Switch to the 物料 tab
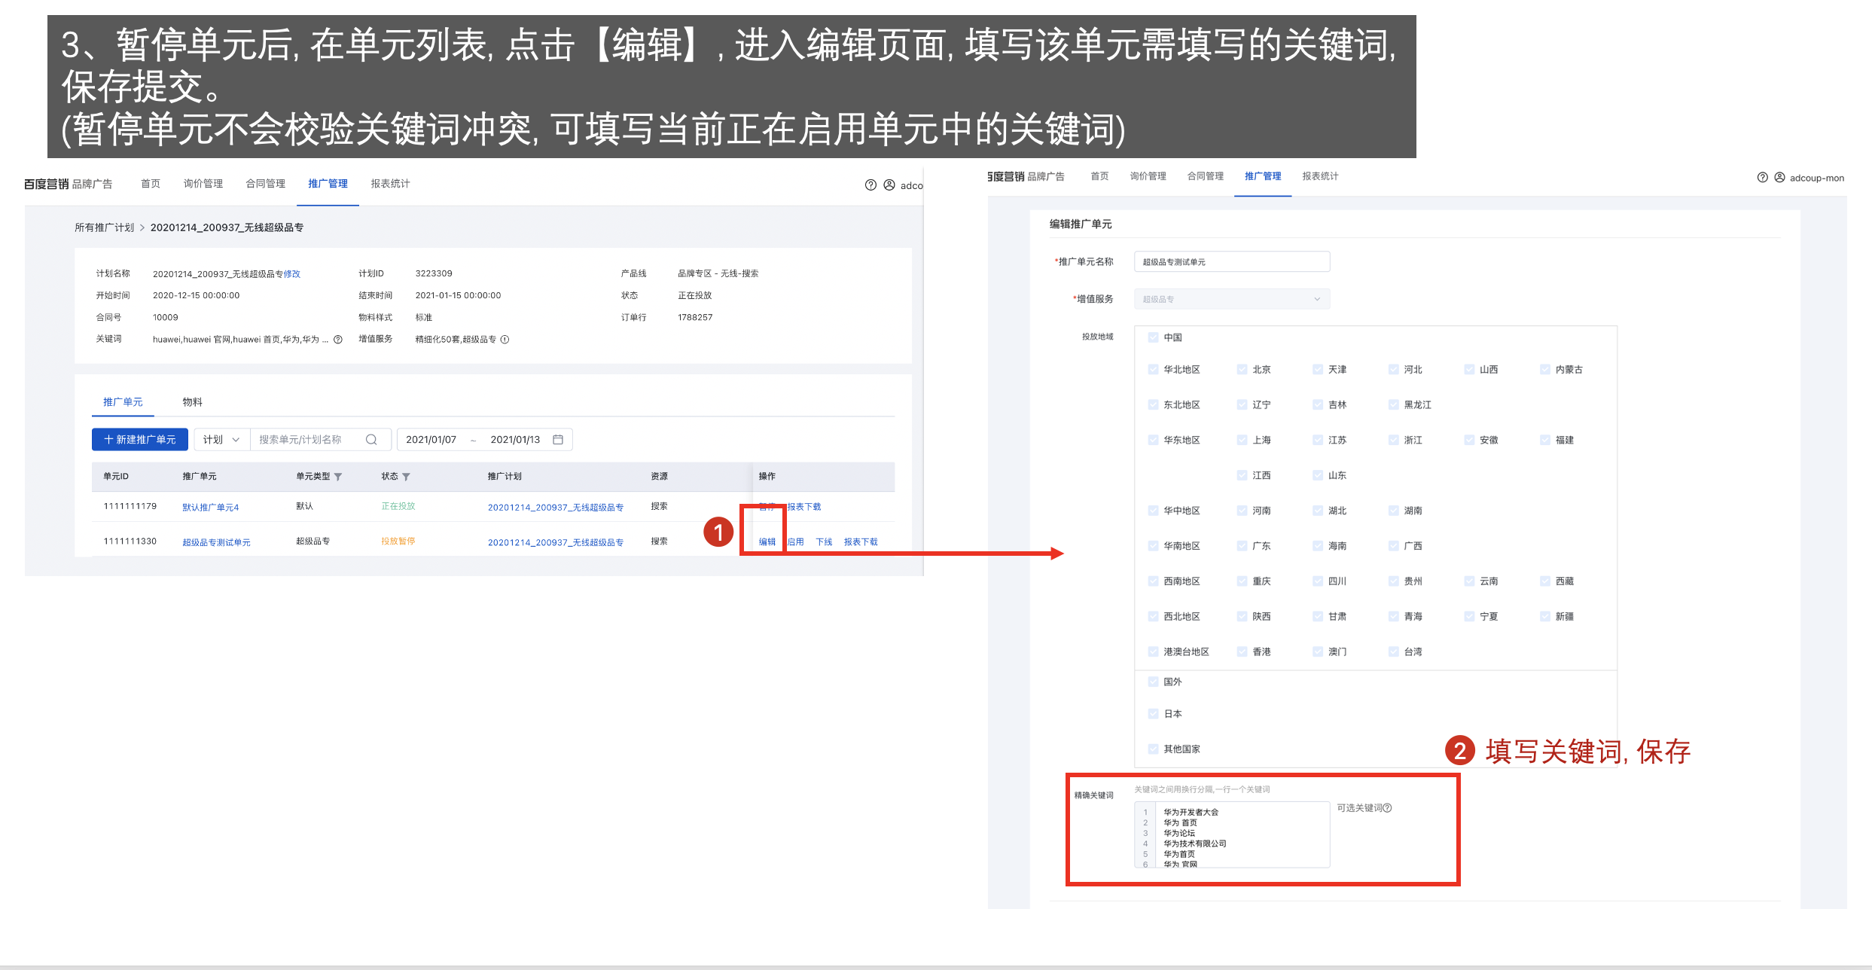 pyautogui.click(x=192, y=402)
